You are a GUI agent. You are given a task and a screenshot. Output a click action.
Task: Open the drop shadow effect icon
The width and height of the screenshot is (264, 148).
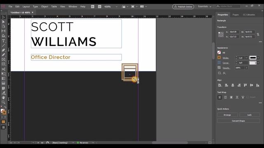coord(219,73)
